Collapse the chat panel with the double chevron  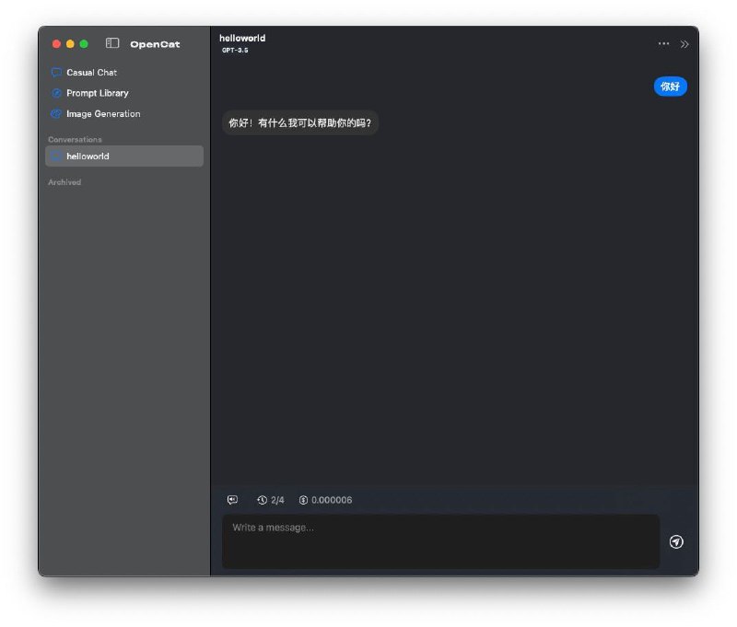click(684, 43)
